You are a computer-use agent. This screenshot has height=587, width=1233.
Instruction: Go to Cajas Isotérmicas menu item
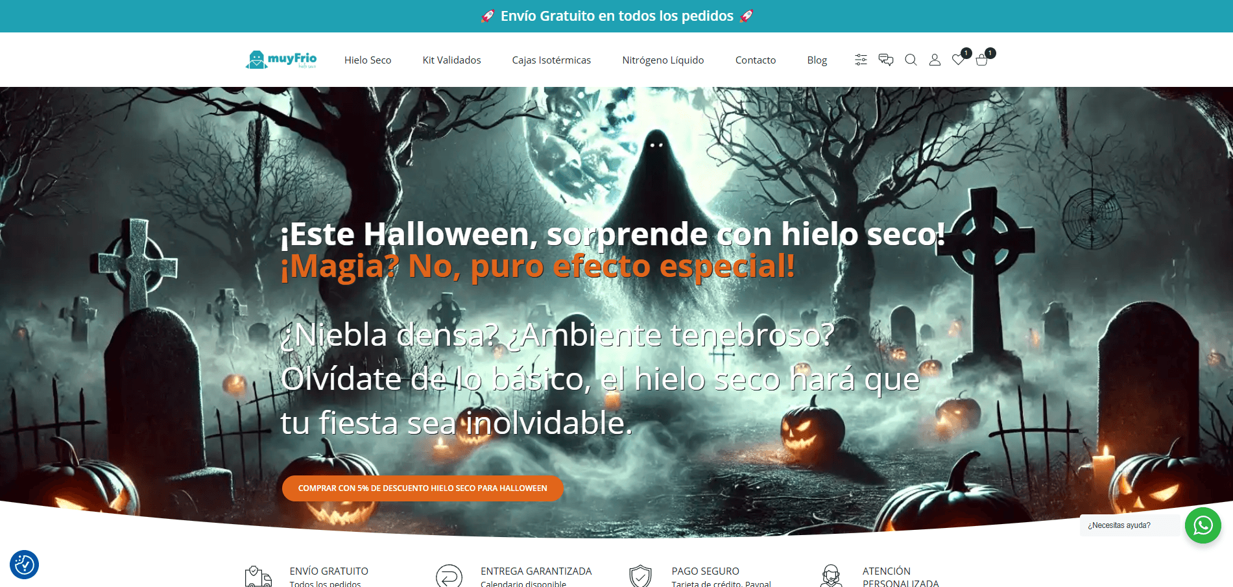[551, 60]
